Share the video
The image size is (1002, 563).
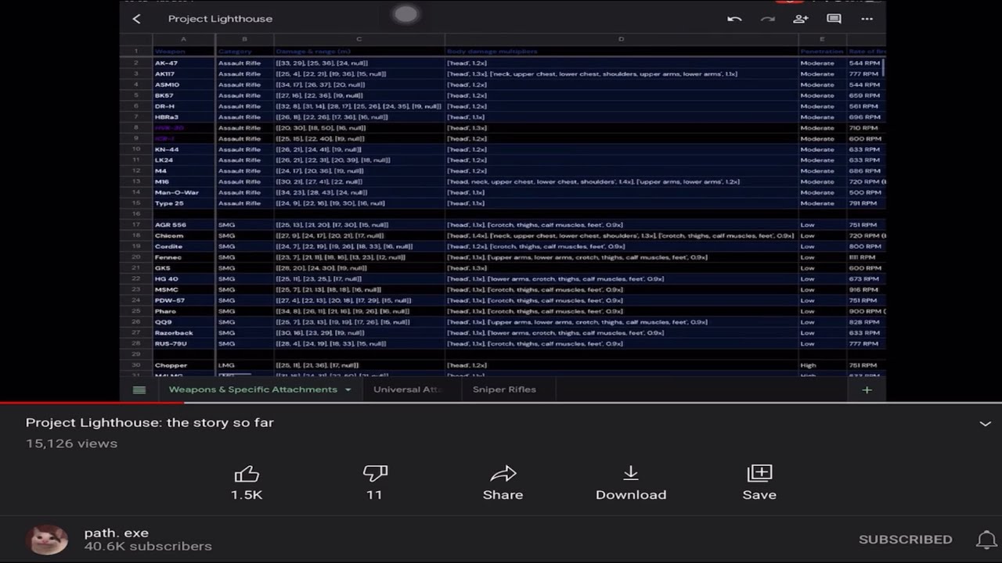coord(503,482)
